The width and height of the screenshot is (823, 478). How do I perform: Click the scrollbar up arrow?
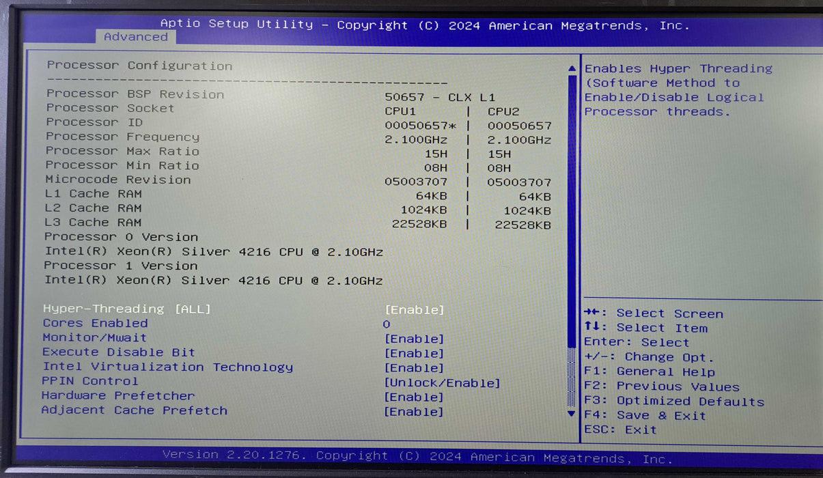572,68
